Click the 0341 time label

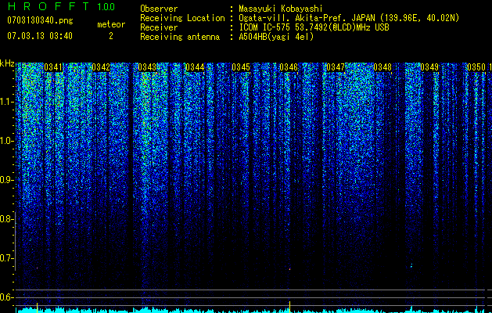53,67
